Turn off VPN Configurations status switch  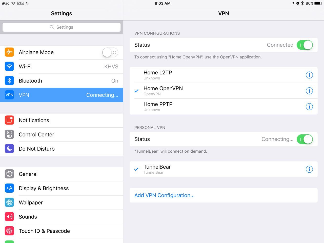305,45
